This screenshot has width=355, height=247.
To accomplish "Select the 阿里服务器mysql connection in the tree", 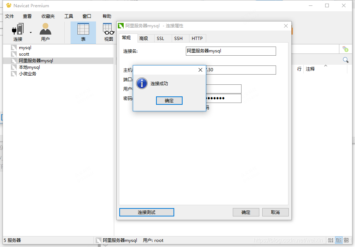I will coord(36,61).
